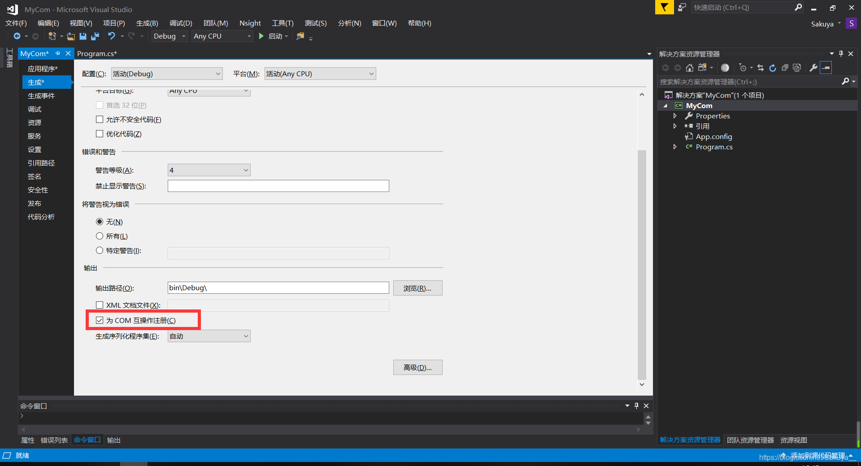Click the swap arrows sync icon
861x466 pixels.
click(x=760, y=68)
